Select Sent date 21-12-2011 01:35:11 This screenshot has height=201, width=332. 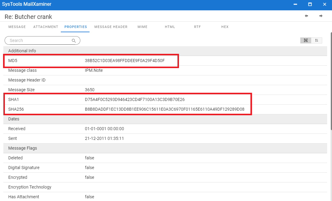pos(104,138)
